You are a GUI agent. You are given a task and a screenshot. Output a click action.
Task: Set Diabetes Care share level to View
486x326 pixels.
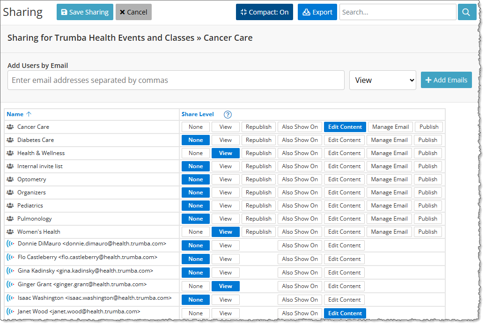(225, 140)
